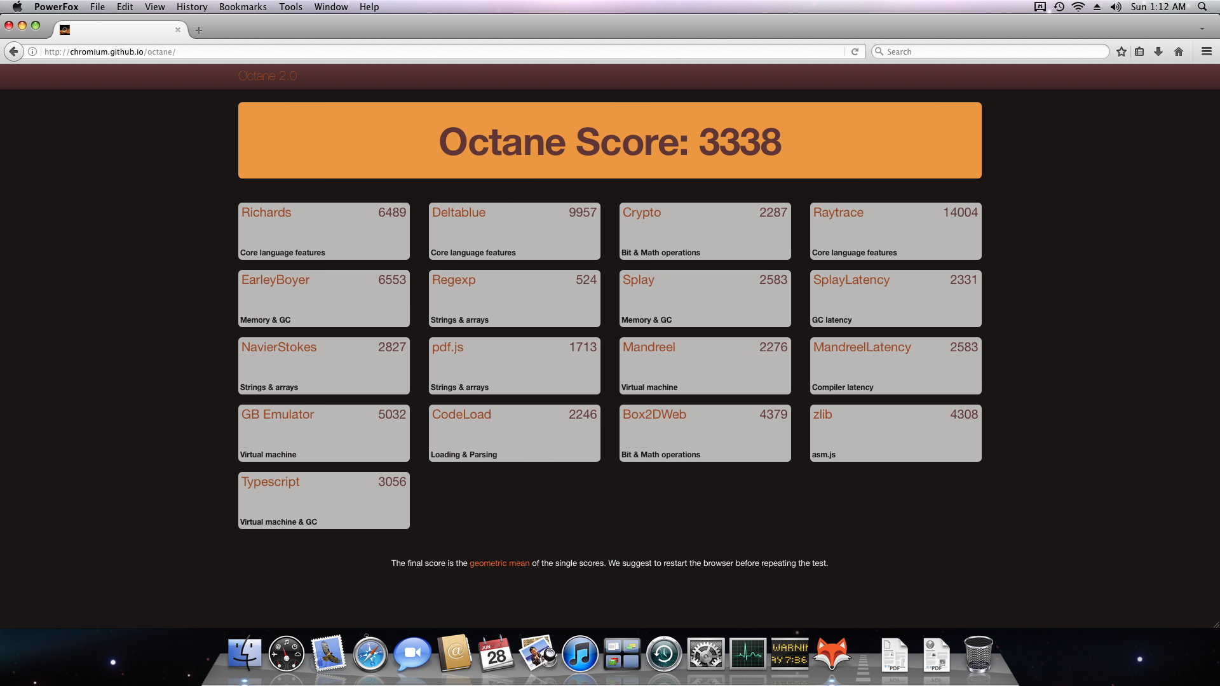Click the Box2DWeb benchmark name
Image resolution: width=1220 pixels, height=686 pixels.
(654, 415)
